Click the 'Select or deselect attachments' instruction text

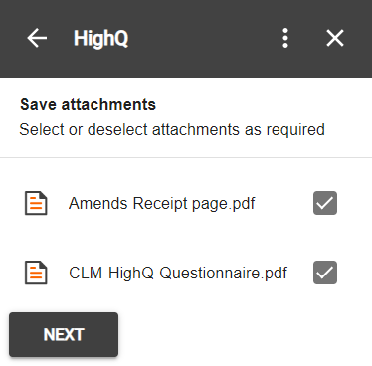172,129
